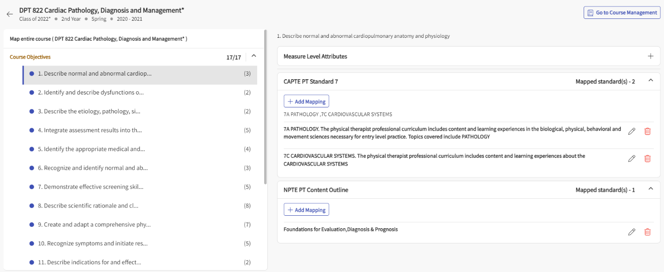Select objective 4 Integrate assessment results

pos(90,130)
